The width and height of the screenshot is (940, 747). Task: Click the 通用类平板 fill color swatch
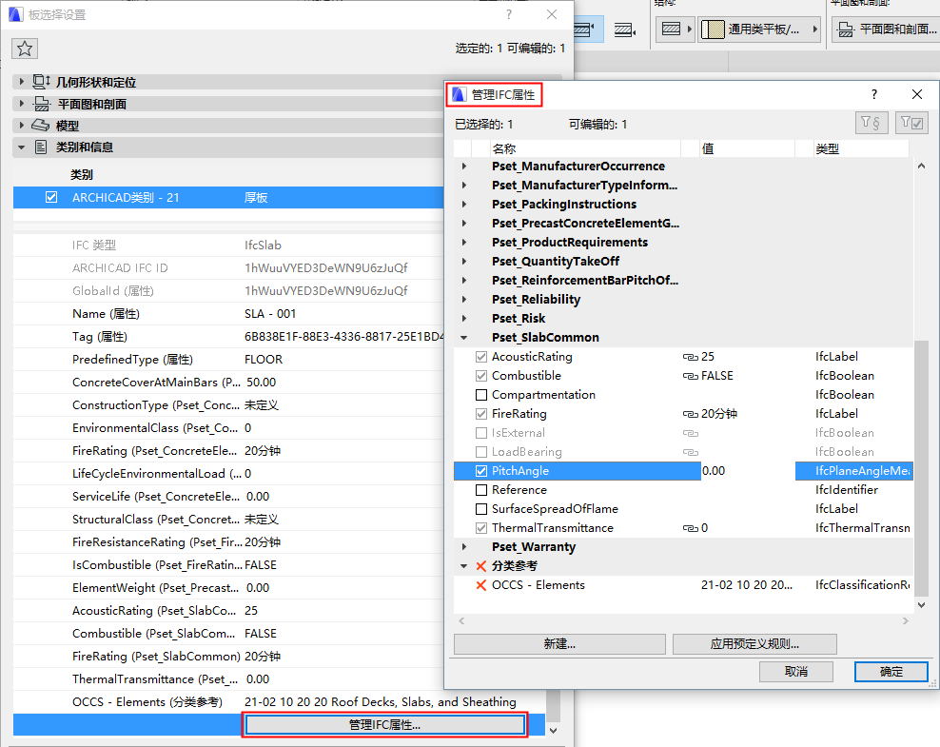pyautogui.click(x=715, y=29)
